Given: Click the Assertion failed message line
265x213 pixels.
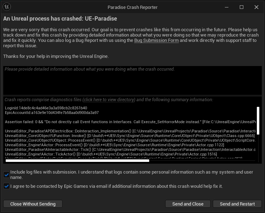Looking at the screenshot, I should click(x=130, y=122).
